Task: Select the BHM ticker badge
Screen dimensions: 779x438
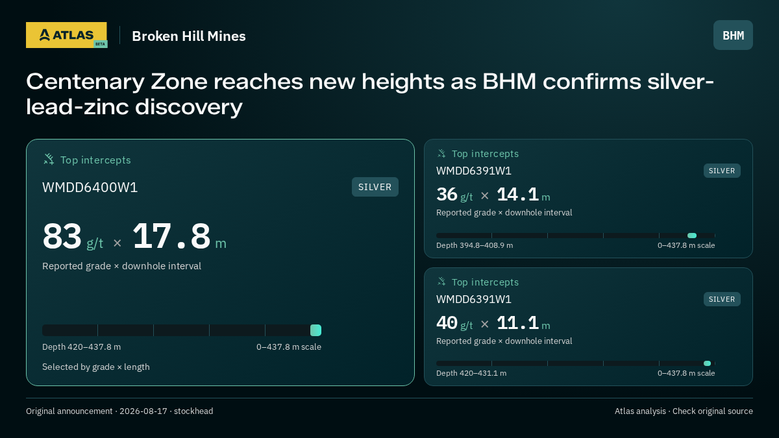Action: coord(733,35)
